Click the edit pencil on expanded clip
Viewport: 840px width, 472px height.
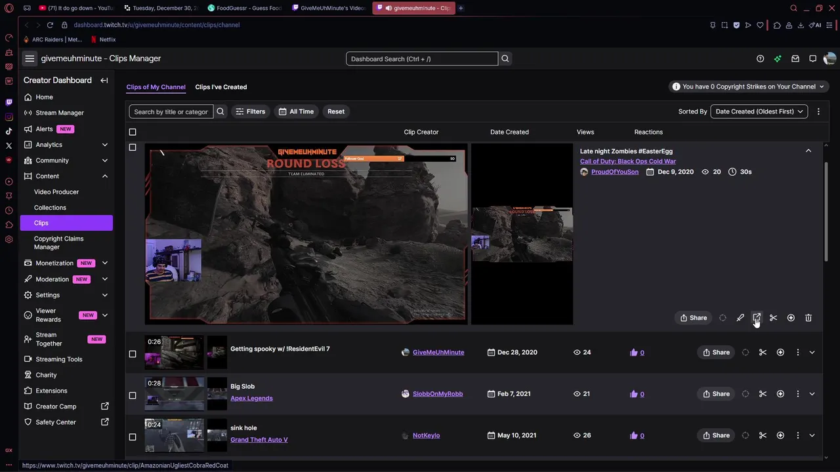click(740, 318)
